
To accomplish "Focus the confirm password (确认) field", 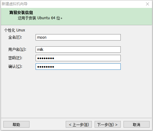I will click(x=78, y=67).
